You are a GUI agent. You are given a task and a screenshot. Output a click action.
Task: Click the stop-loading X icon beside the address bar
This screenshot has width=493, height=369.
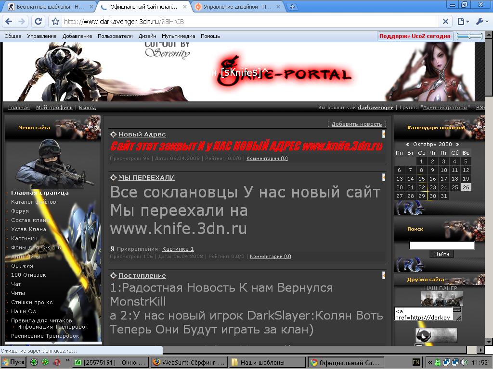point(445,22)
